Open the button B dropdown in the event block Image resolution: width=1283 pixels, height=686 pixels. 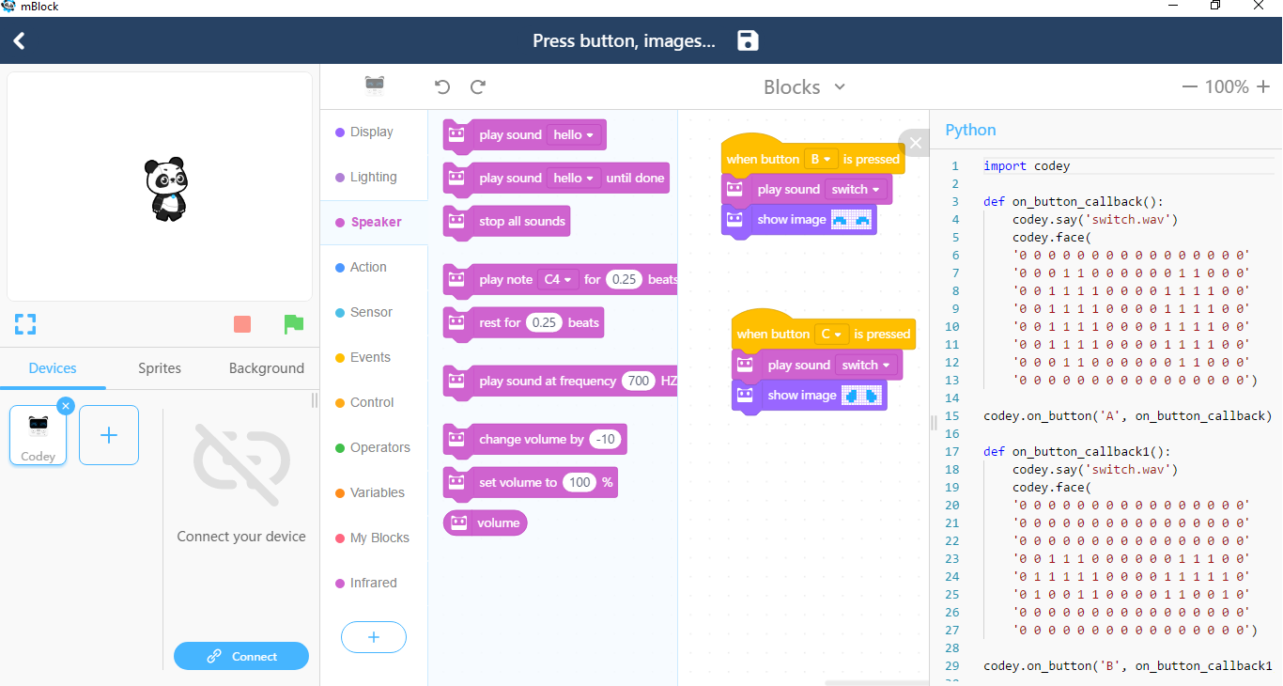click(822, 158)
